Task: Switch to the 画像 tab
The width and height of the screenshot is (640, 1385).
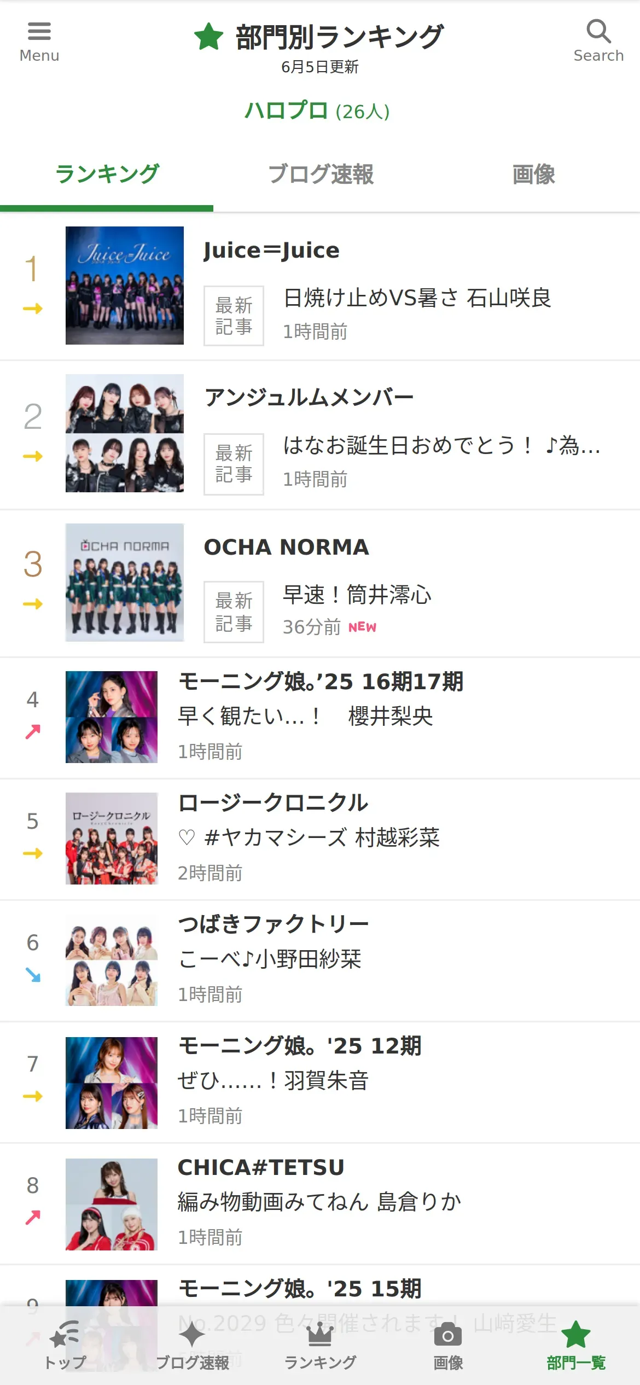Action: pyautogui.click(x=533, y=175)
